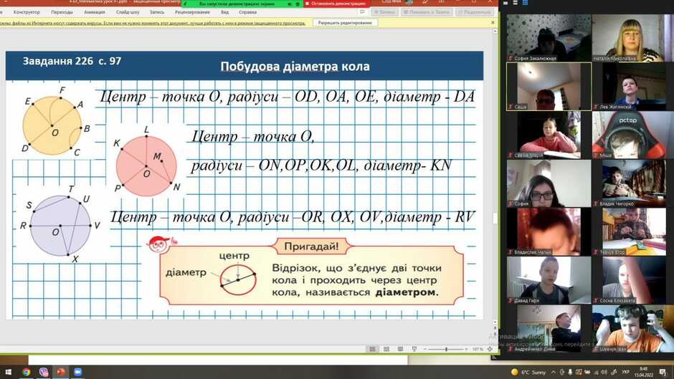Open the Переходы ribbon tab
The width and height of the screenshot is (674, 379).
[62, 12]
